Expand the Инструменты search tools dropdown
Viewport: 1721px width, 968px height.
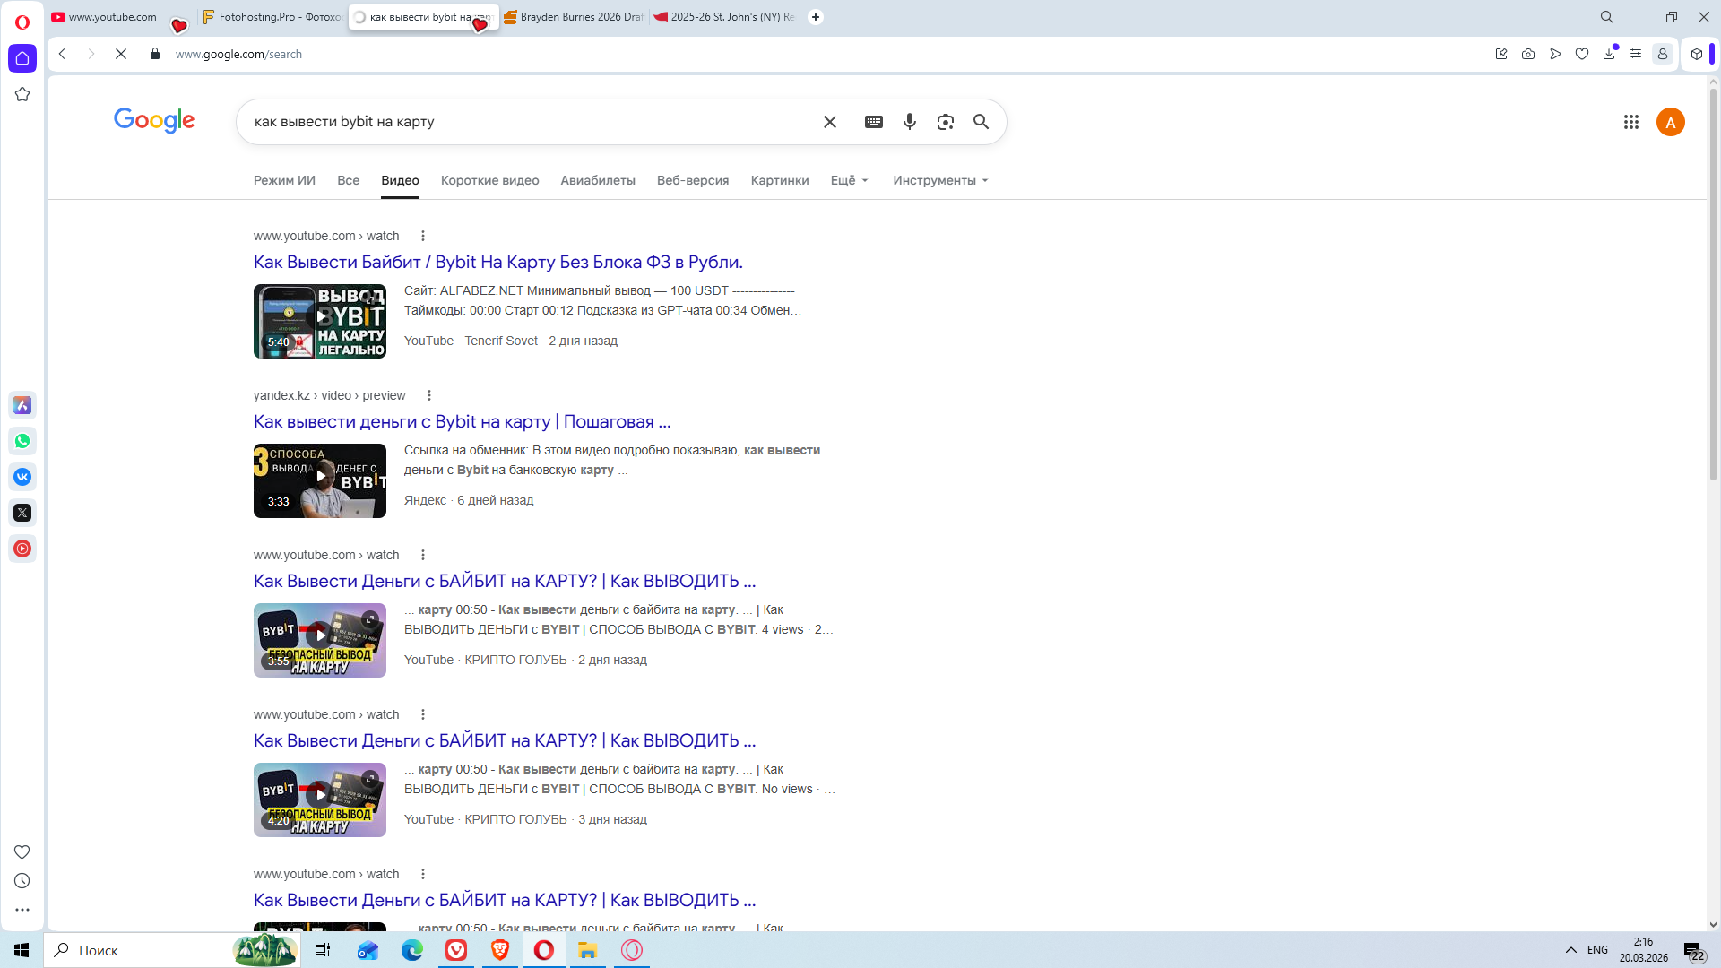click(939, 180)
